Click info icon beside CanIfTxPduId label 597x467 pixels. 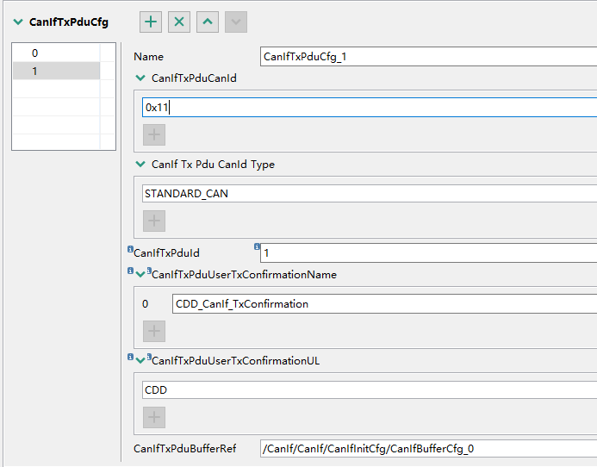pos(130,249)
